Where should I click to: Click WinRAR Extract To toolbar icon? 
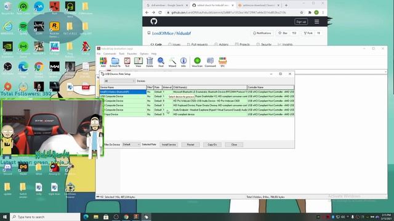(115, 62)
